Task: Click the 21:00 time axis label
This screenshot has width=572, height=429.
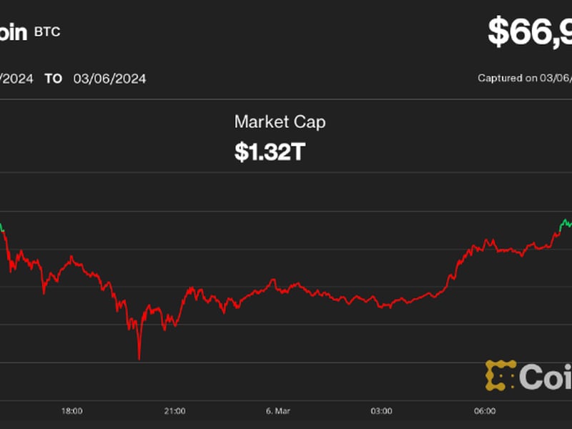Action: pyautogui.click(x=175, y=411)
